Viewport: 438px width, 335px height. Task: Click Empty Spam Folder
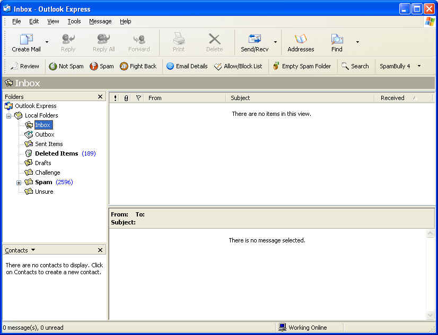302,66
